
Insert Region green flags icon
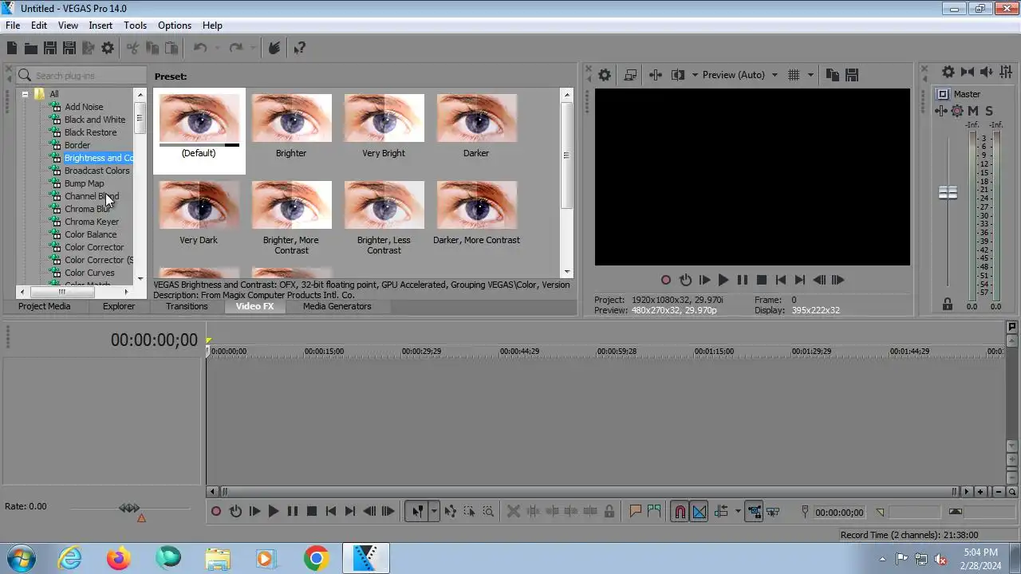pos(654,512)
